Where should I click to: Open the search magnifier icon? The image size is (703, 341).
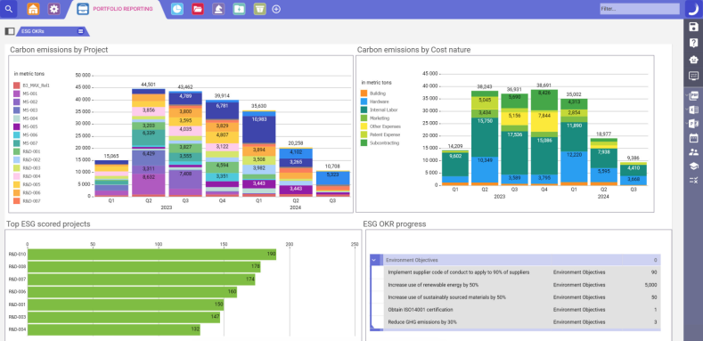pos(9,9)
